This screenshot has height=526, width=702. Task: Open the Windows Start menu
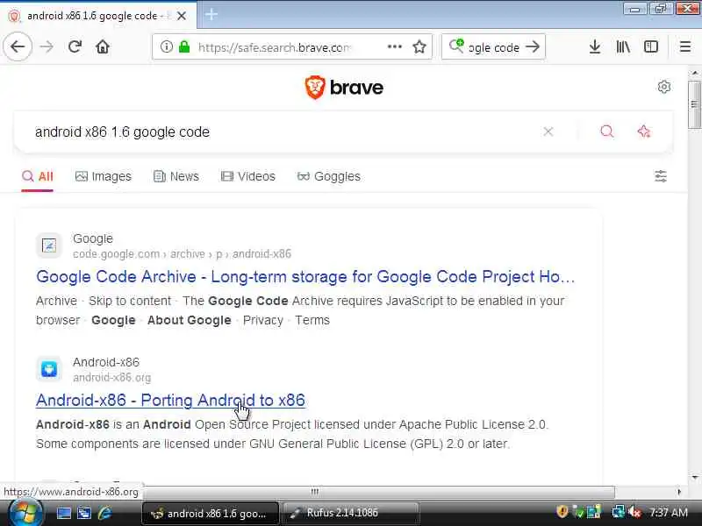25,513
